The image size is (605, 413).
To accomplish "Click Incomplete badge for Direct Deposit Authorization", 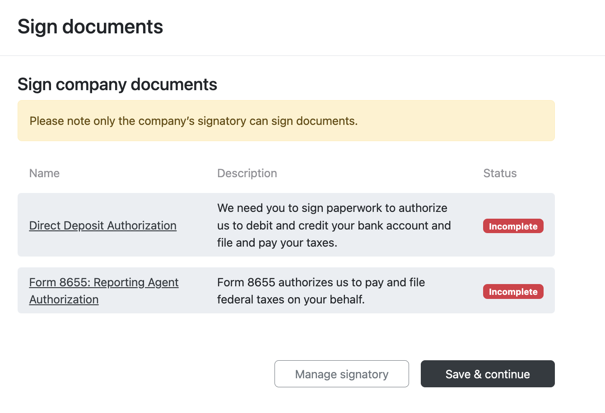I will [513, 226].
